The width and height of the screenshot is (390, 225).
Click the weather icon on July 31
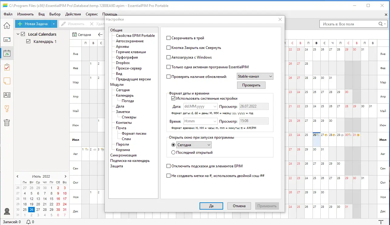point(358,135)
